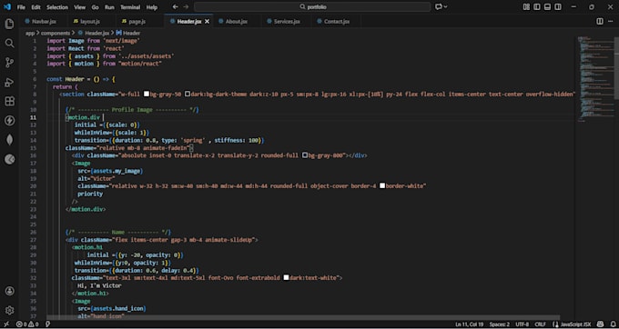Click the border-white color swatch
Viewport: 619px width, 329px height.
click(x=382, y=186)
